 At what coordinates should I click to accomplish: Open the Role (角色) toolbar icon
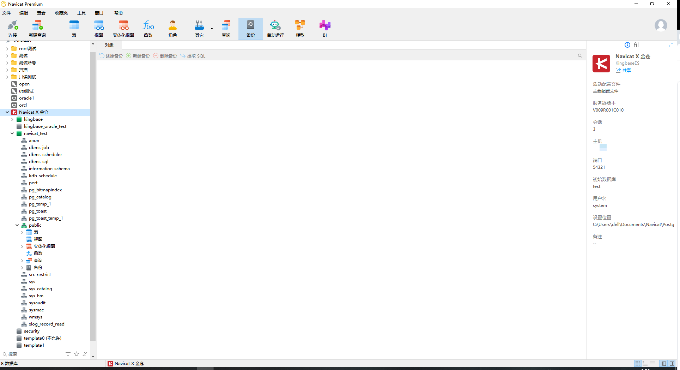(x=173, y=29)
